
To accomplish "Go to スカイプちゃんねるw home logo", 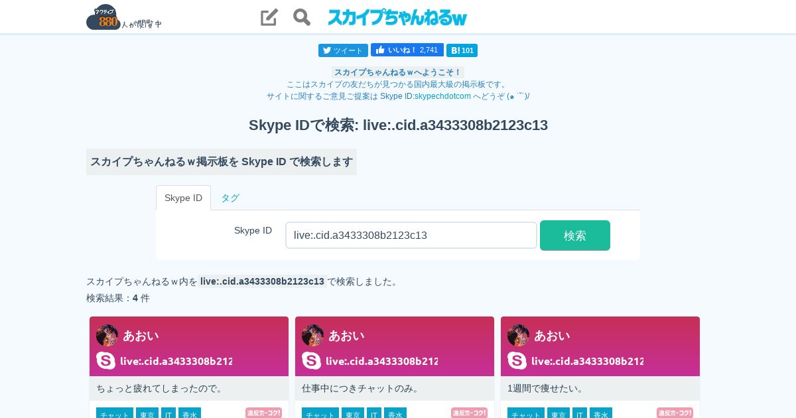I will point(397,17).
